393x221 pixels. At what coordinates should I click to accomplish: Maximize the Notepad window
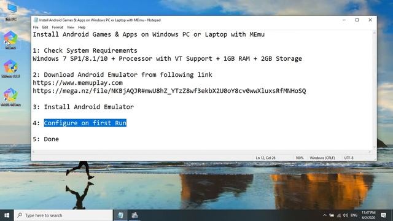pos(357,20)
